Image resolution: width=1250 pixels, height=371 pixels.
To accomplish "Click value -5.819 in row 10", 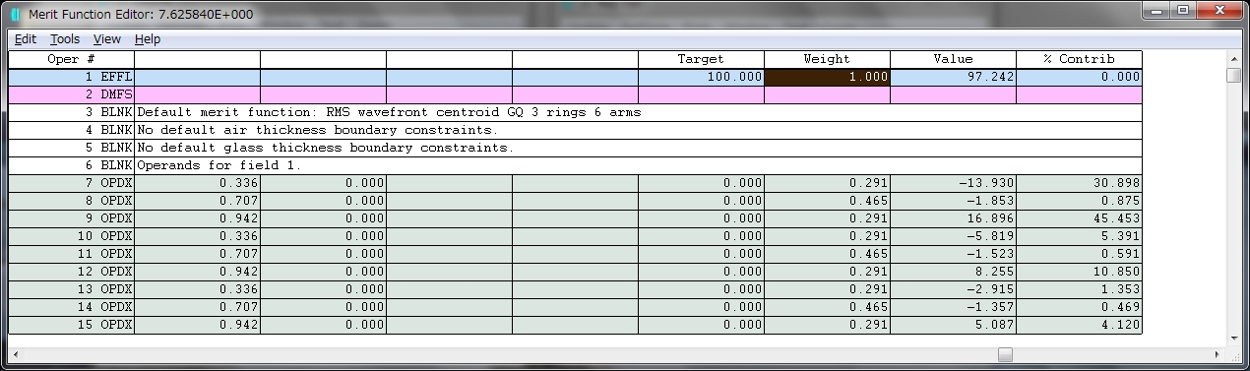I will (953, 236).
